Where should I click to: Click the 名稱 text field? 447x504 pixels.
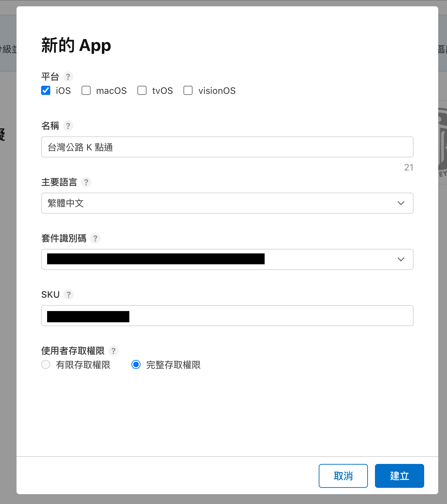227,147
